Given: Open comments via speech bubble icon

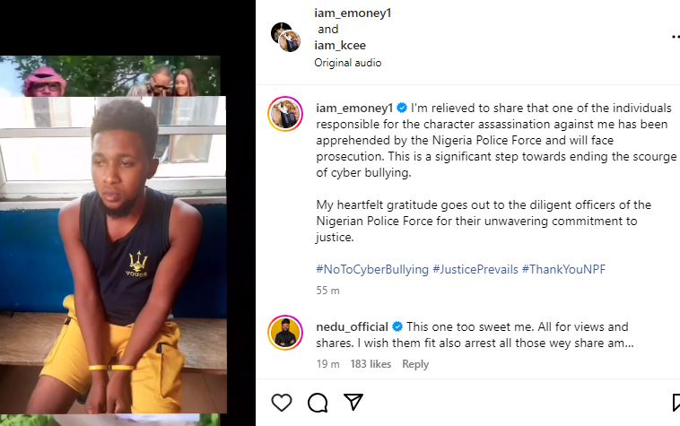Looking at the screenshot, I should (x=318, y=403).
